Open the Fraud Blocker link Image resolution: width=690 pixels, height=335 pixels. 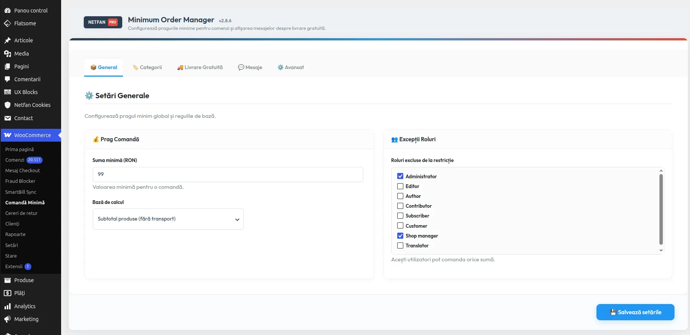point(20,181)
